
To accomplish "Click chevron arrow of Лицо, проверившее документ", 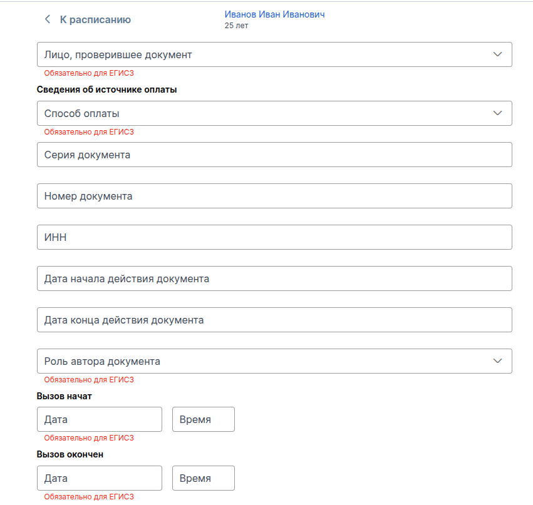I will [498, 54].
